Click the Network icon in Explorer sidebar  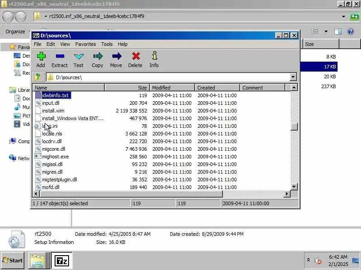[x=13, y=158]
